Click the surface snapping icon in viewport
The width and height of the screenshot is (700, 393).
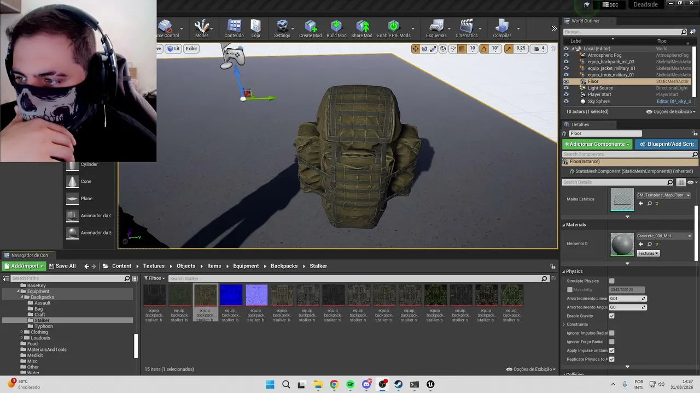click(x=452, y=49)
